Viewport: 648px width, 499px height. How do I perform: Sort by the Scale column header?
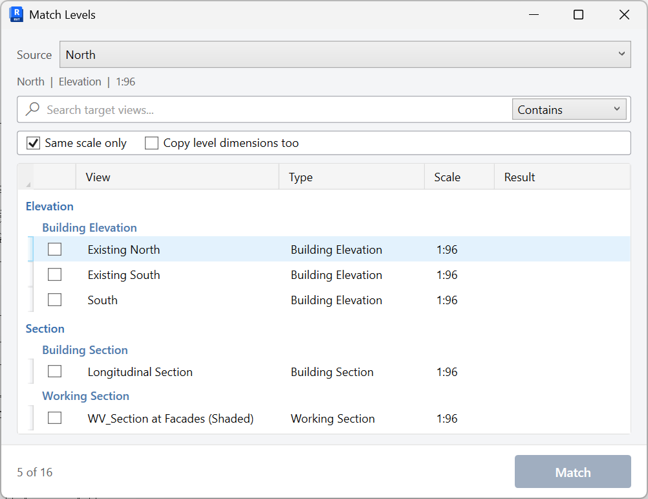(x=459, y=177)
